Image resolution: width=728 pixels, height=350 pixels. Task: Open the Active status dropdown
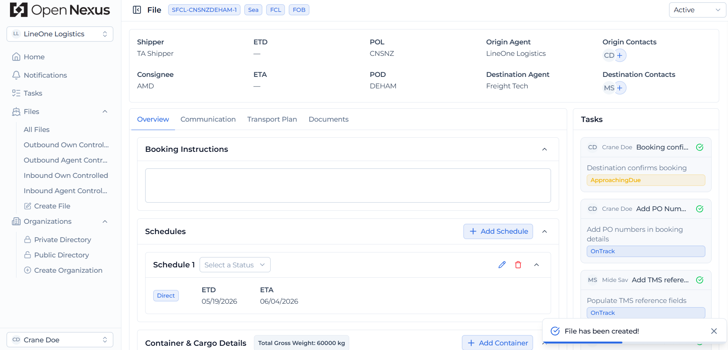[x=697, y=10]
